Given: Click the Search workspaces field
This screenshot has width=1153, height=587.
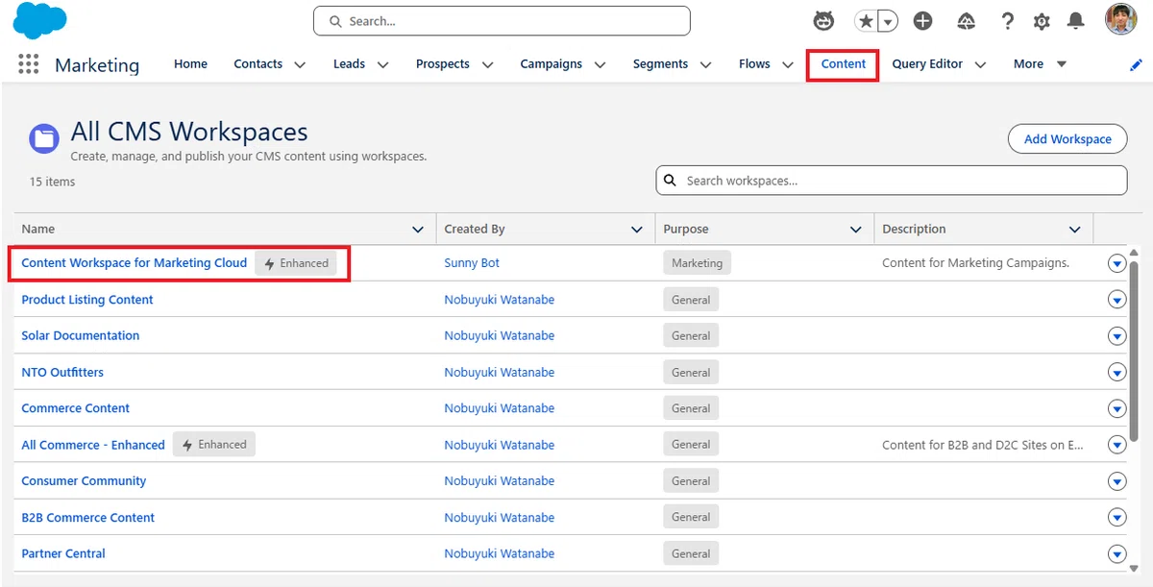Looking at the screenshot, I should (892, 181).
